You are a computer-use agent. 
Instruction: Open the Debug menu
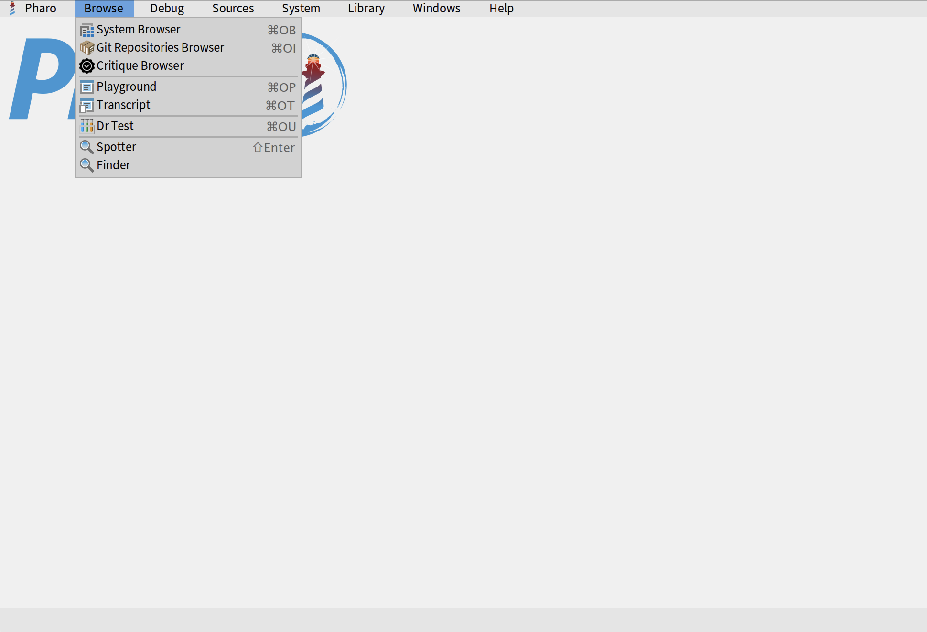click(x=167, y=9)
